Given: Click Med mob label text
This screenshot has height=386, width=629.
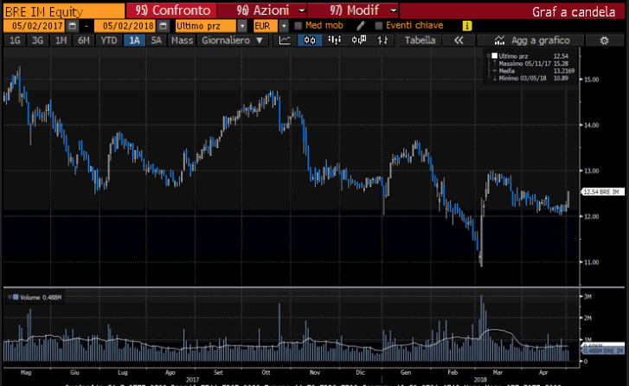Looking at the screenshot, I should [x=324, y=25].
